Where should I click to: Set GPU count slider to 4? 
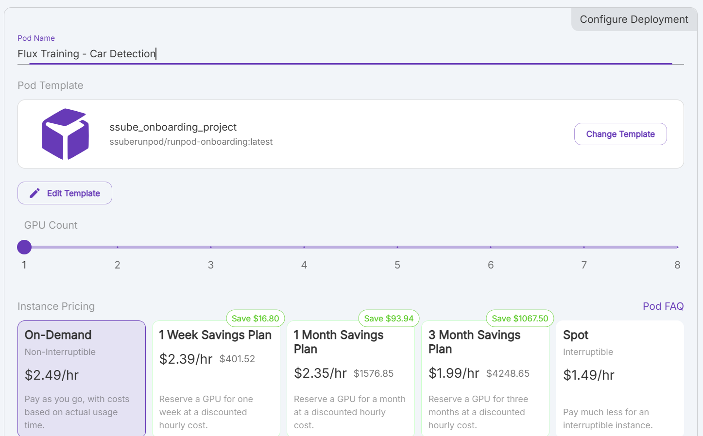click(x=304, y=247)
